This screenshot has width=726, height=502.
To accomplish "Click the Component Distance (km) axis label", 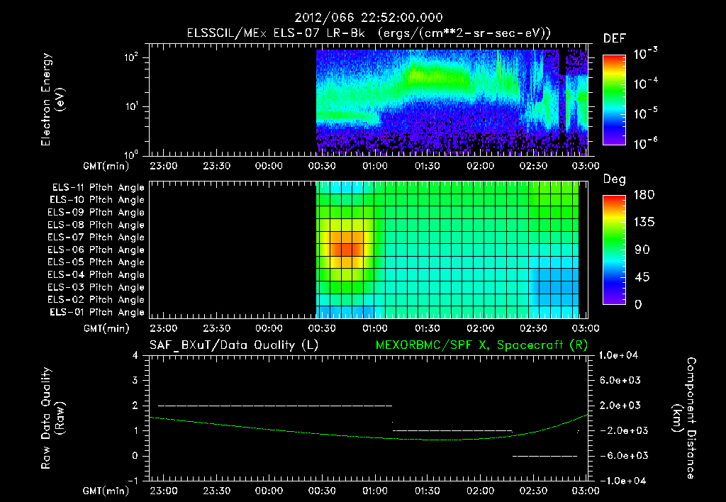I will 684,418.
